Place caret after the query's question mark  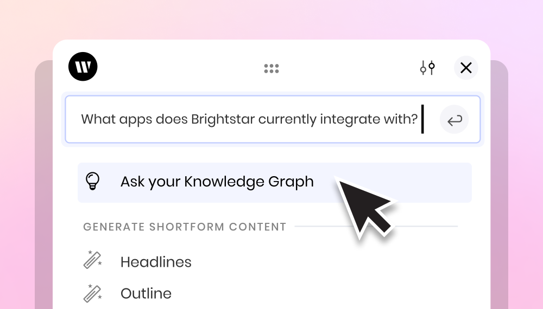[x=420, y=119]
